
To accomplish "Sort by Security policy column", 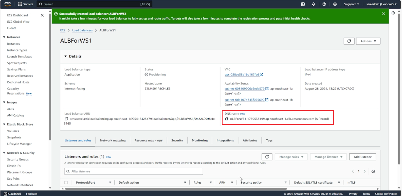I will click(x=285, y=183).
